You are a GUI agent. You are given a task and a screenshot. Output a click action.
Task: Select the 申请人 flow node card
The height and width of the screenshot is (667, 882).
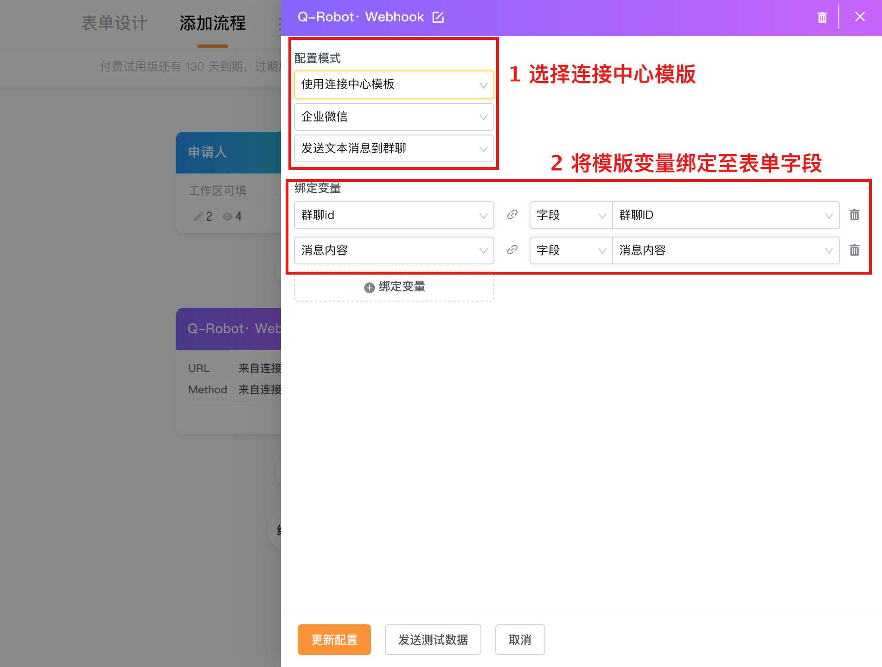[x=229, y=182]
